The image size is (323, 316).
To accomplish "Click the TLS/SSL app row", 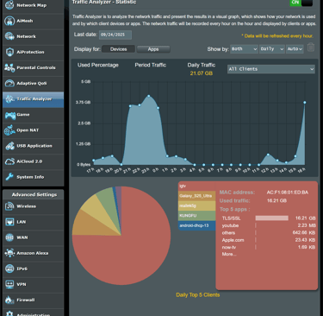I will (x=269, y=218).
